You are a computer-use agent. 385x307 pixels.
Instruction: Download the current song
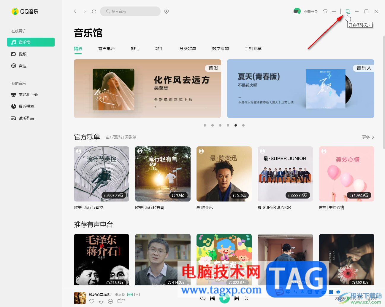pyautogui.click(x=101, y=301)
